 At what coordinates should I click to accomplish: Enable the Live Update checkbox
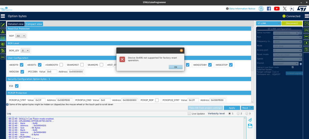tap(189, 113)
